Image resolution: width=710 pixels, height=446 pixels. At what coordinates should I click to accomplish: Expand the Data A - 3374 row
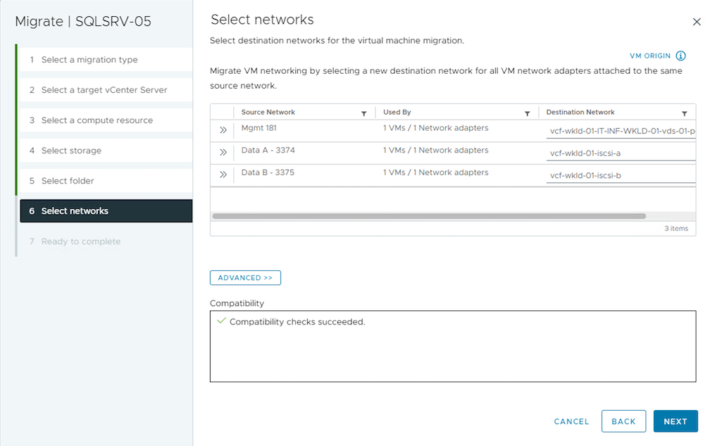(223, 153)
